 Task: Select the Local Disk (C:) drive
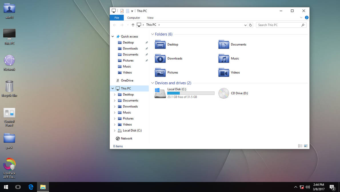(x=184, y=93)
